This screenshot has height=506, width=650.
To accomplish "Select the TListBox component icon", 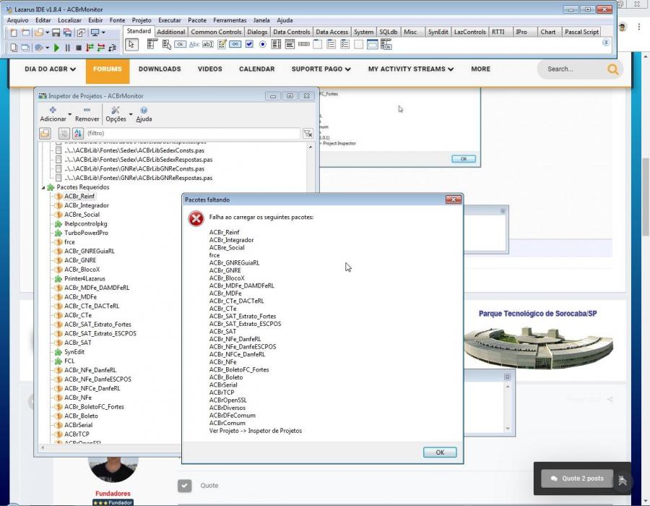I will click(276, 44).
